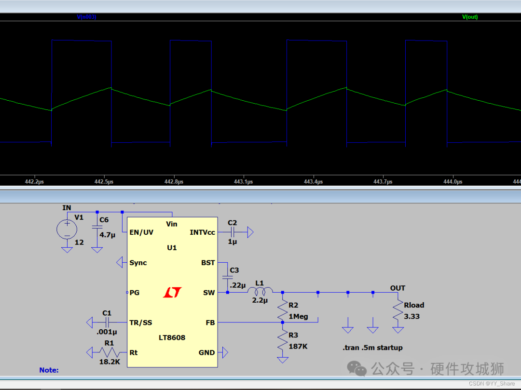The image size is (521, 390).
Task: Click the Vin pin label
Action: click(x=171, y=224)
